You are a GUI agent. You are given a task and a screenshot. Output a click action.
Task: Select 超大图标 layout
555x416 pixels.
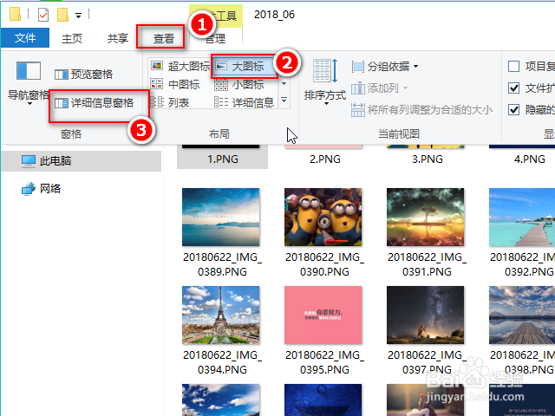point(180,66)
